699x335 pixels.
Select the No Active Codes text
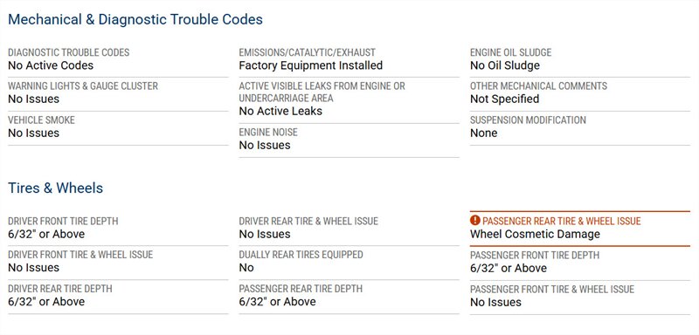(51, 65)
